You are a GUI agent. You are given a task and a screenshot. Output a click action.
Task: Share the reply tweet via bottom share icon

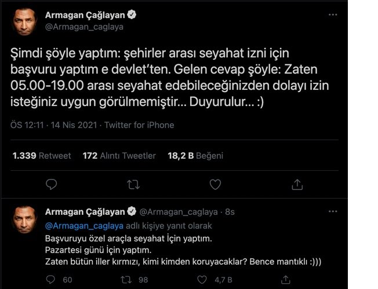pos(286,280)
